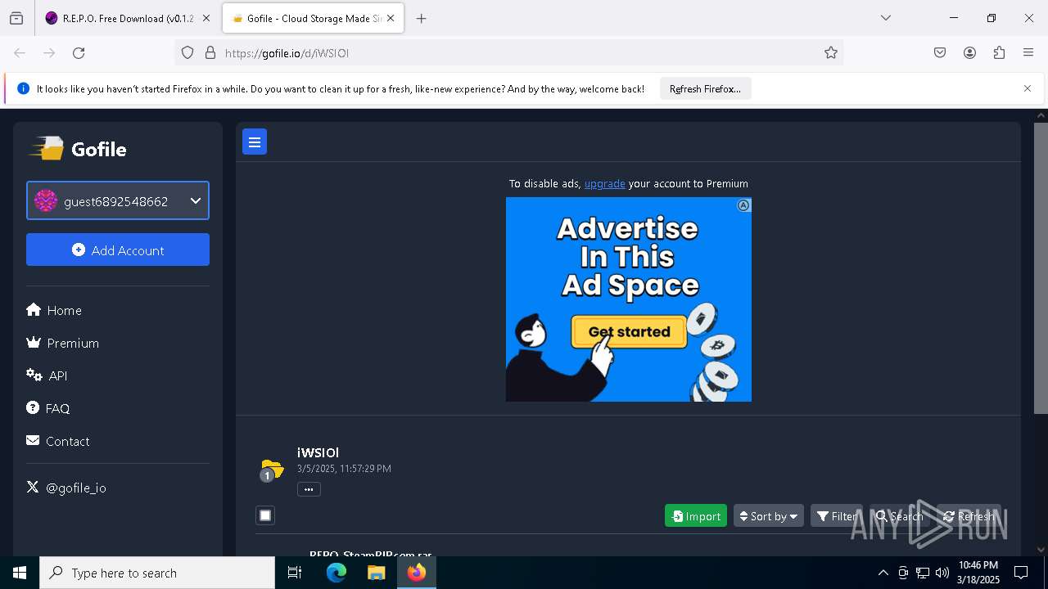The height and width of the screenshot is (589, 1048).
Task: Click the Gofile logo
Action: [79, 149]
